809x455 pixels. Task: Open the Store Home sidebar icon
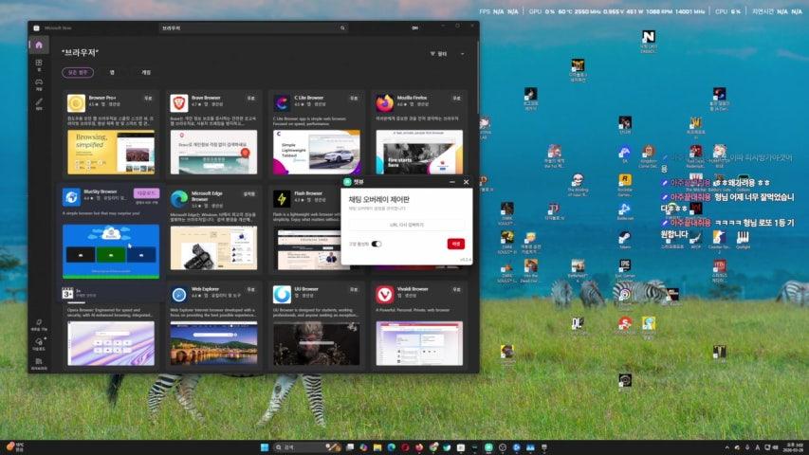[39, 45]
